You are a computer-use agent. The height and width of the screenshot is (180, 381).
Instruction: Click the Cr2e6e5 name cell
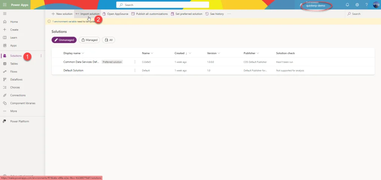coord(147,62)
